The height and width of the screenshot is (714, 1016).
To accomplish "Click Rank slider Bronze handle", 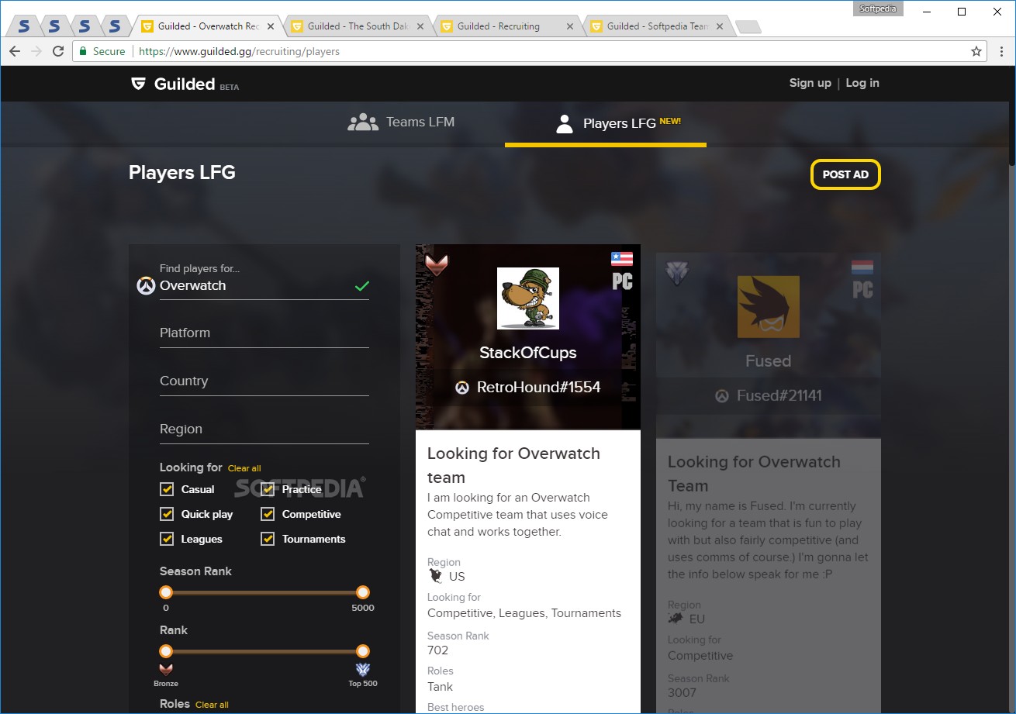I will click(166, 651).
